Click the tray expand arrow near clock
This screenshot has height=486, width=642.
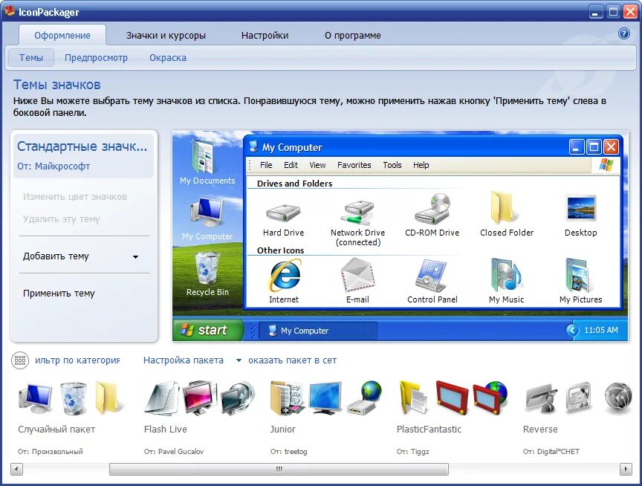point(572,330)
